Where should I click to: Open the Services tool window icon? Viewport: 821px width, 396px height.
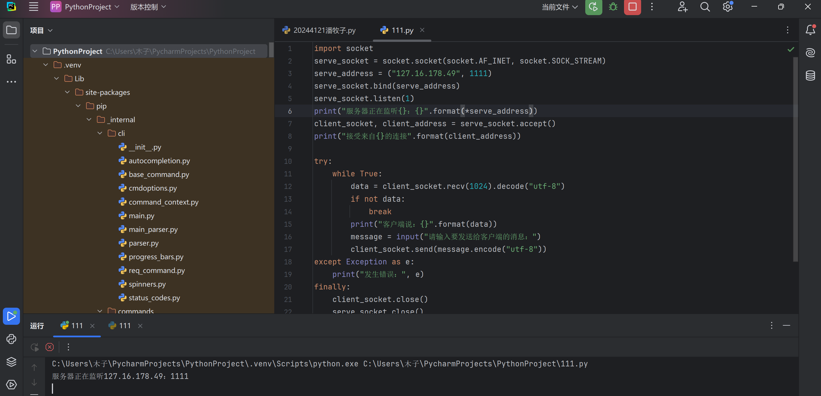coord(11,385)
